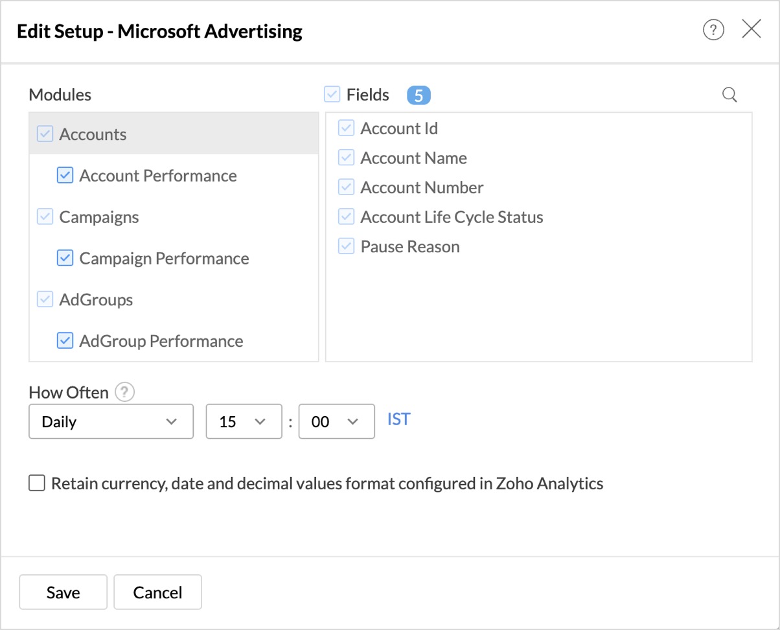Toggle Campaign Performance checkbox

65,259
